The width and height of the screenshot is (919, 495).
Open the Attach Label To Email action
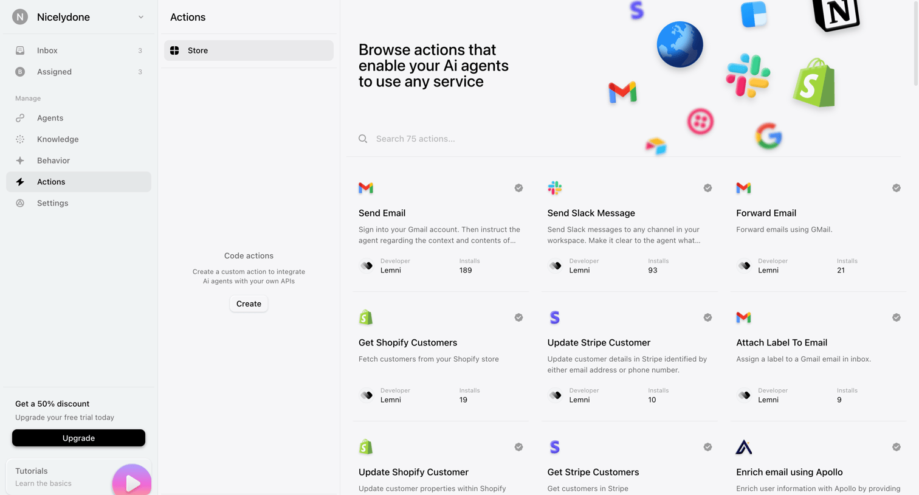[818, 357]
